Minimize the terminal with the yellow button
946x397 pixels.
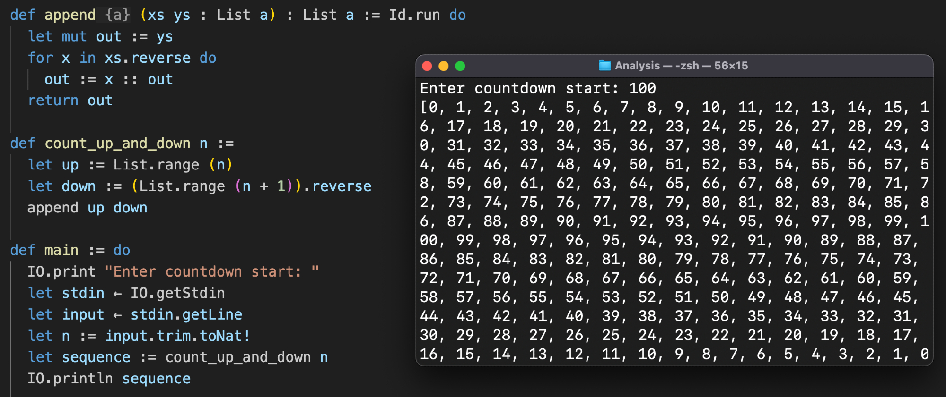444,66
